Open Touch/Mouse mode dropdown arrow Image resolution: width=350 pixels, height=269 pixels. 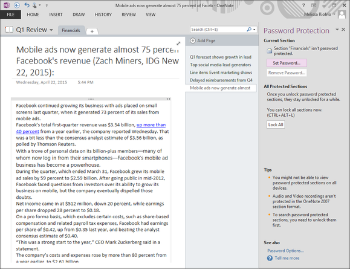coord(40,5)
